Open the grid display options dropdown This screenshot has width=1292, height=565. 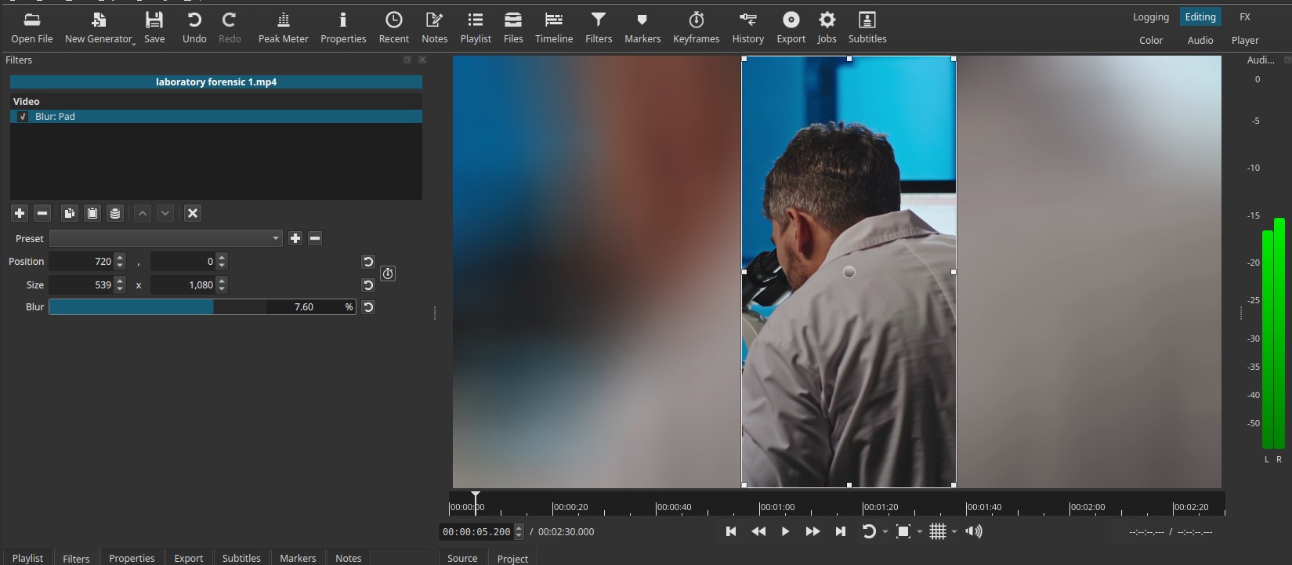pos(954,531)
